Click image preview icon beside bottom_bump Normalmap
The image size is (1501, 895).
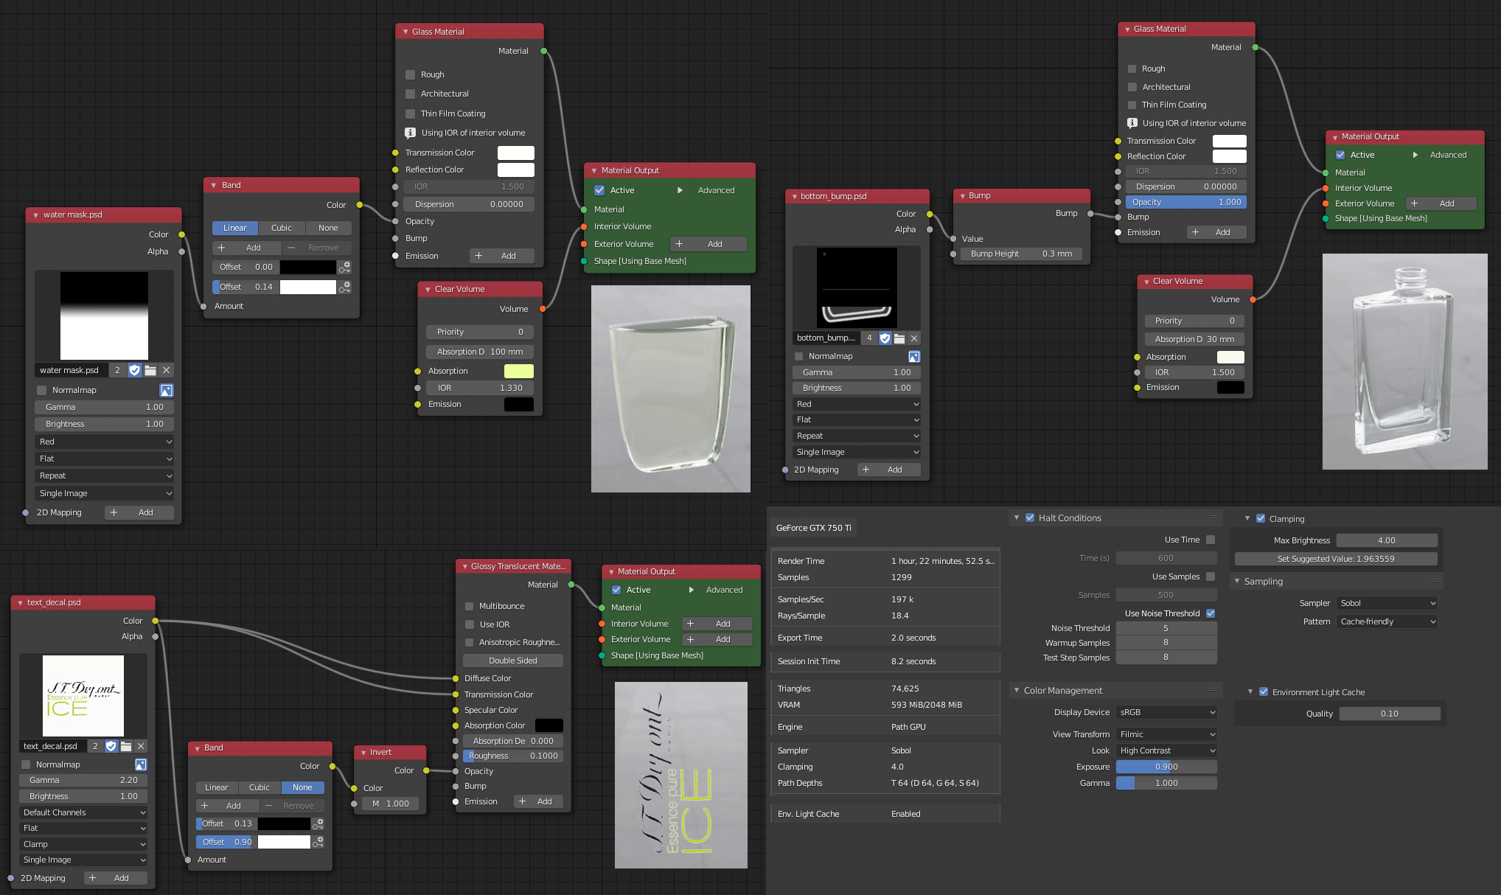(x=914, y=357)
